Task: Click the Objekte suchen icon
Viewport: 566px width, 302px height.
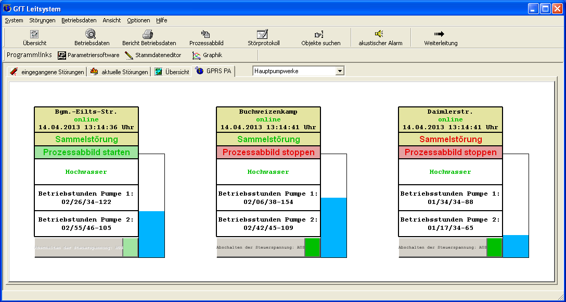Action: tap(320, 34)
